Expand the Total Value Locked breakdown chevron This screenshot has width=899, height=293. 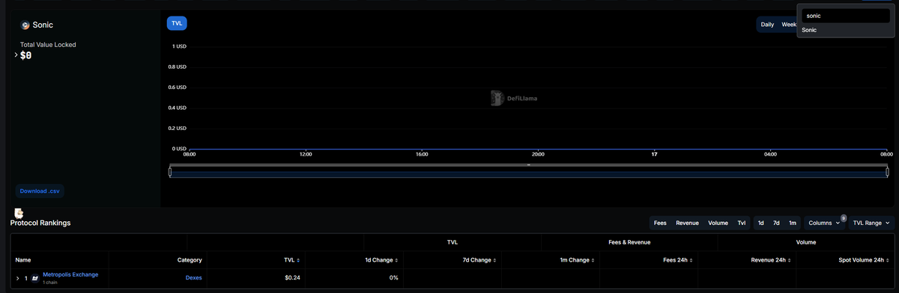pyautogui.click(x=16, y=55)
